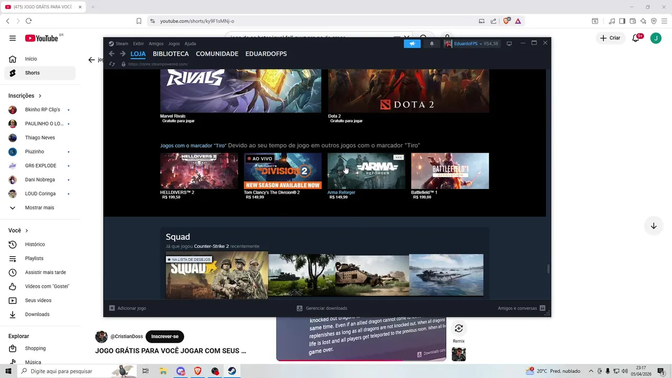Open the Ajuda menu in Steam
The height and width of the screenshot is (378, 672).
click(x=190, y=44)
